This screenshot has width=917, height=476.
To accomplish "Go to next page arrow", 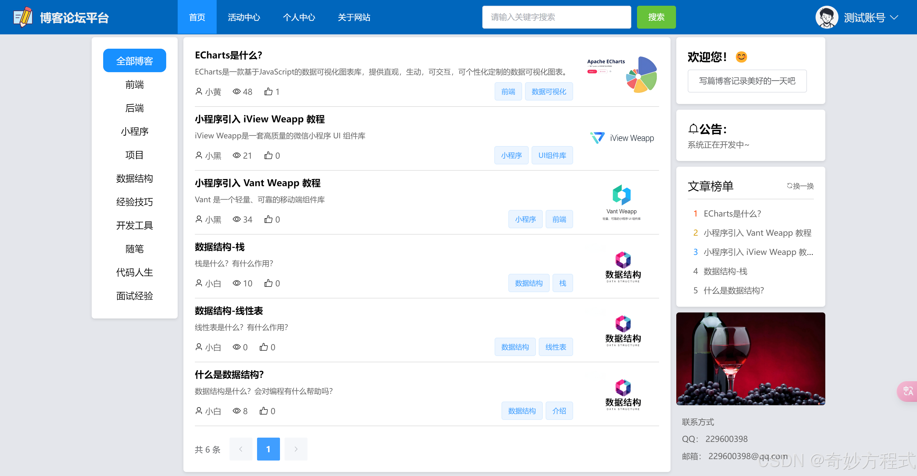I will tap(296, 449).
